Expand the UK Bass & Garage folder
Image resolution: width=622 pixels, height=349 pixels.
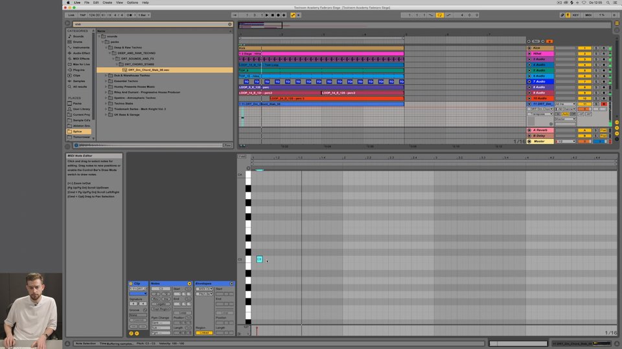point(106,114)
